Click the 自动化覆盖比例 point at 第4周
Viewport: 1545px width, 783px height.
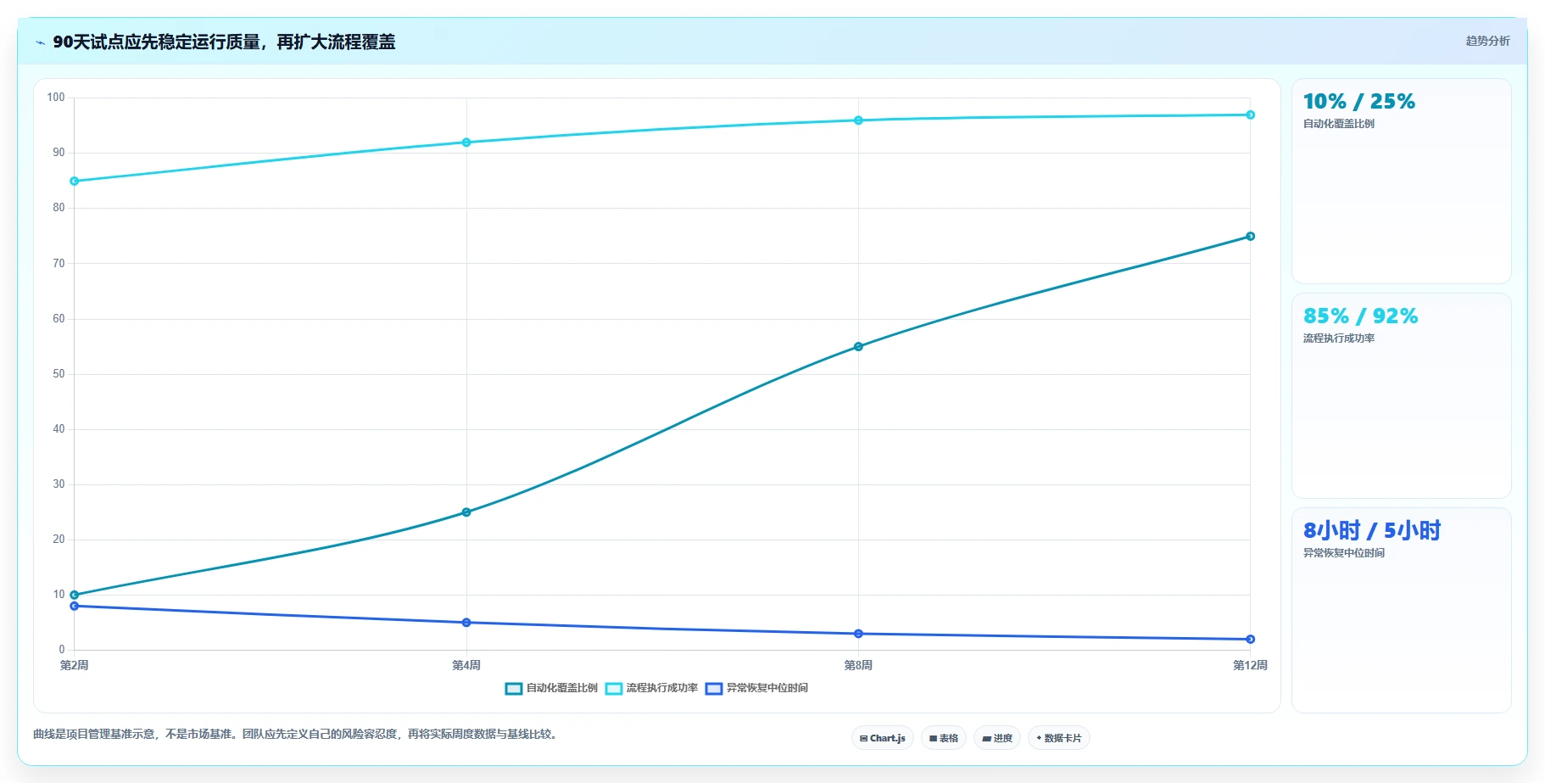466,512
